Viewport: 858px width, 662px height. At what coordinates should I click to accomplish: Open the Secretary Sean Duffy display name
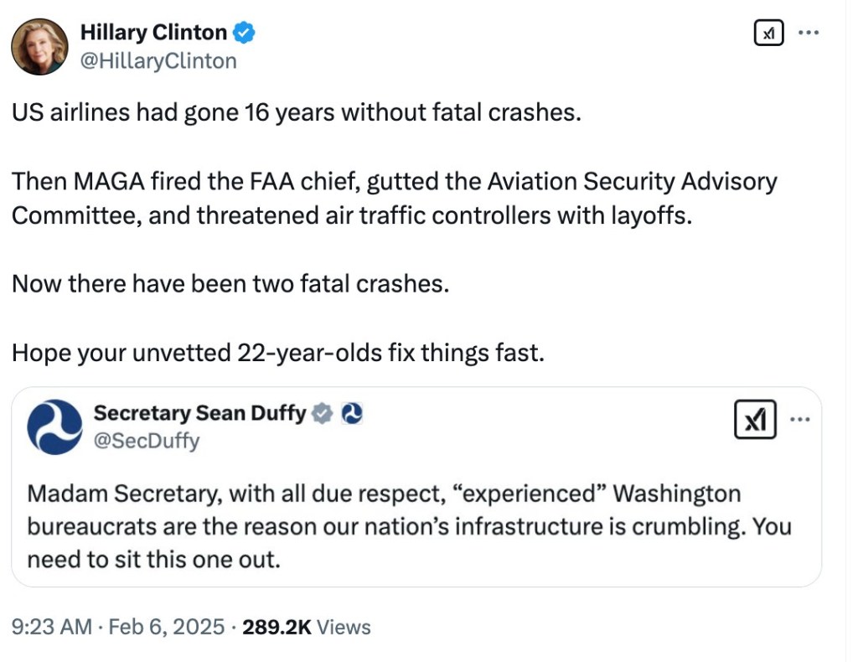point(199,413)
